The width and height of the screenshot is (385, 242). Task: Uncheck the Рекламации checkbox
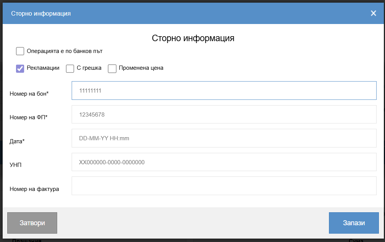pyautogui.click(x=20, y=69)
